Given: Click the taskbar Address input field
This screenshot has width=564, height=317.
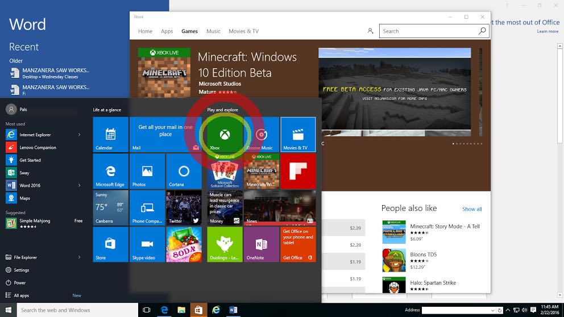Looking at the screenshot, I should [455, 310].
